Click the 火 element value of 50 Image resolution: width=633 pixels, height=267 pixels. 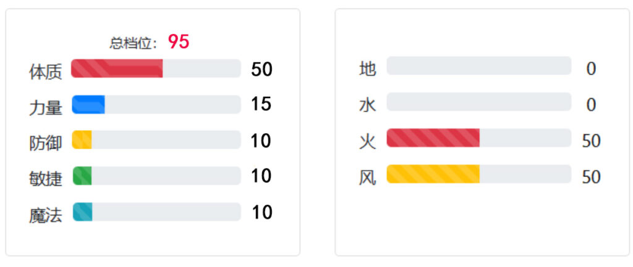pyautogui.click(x=591, y=141)
